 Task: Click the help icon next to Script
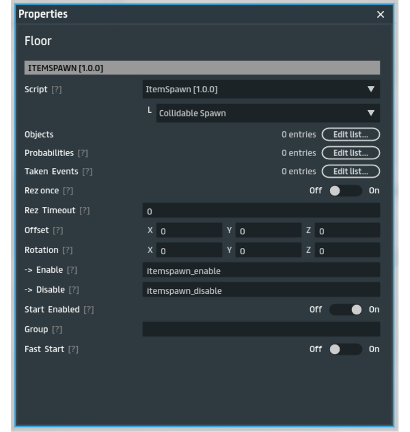[x=56, y=90]
